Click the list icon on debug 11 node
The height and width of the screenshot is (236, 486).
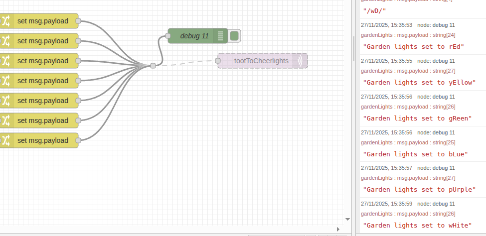[x=220, y=36]
